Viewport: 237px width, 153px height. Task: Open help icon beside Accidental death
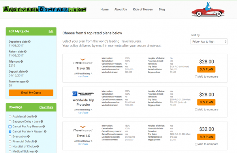(36, 116)
